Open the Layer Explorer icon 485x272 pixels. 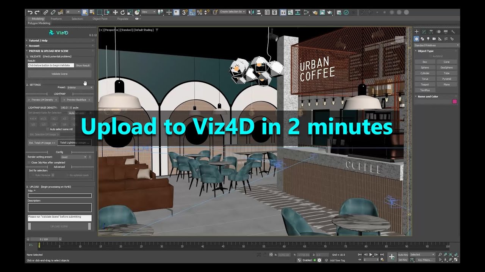(274, 12)
